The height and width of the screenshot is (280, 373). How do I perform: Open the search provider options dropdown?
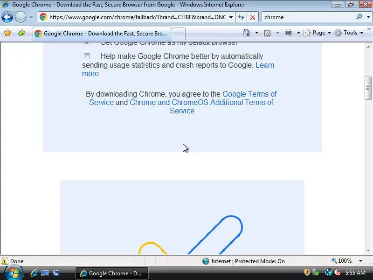coord(368,17)
